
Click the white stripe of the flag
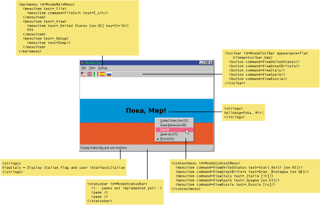[x=147, y=88]
